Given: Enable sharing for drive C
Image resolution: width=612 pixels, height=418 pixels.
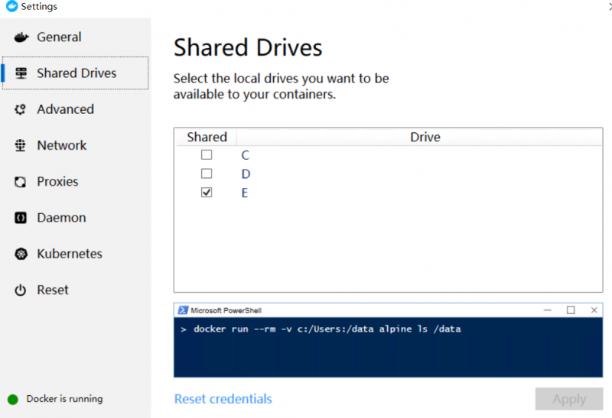Looking at the screenshot, I should pyautogui.click(x=207, y=155).
